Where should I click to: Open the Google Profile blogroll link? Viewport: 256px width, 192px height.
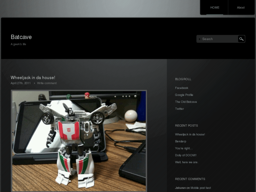(184, 95)
